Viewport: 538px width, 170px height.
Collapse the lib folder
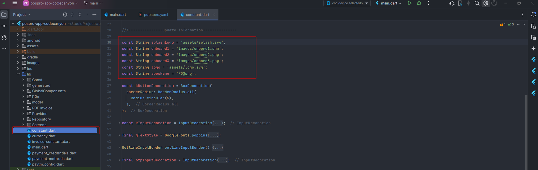point(18,74)
